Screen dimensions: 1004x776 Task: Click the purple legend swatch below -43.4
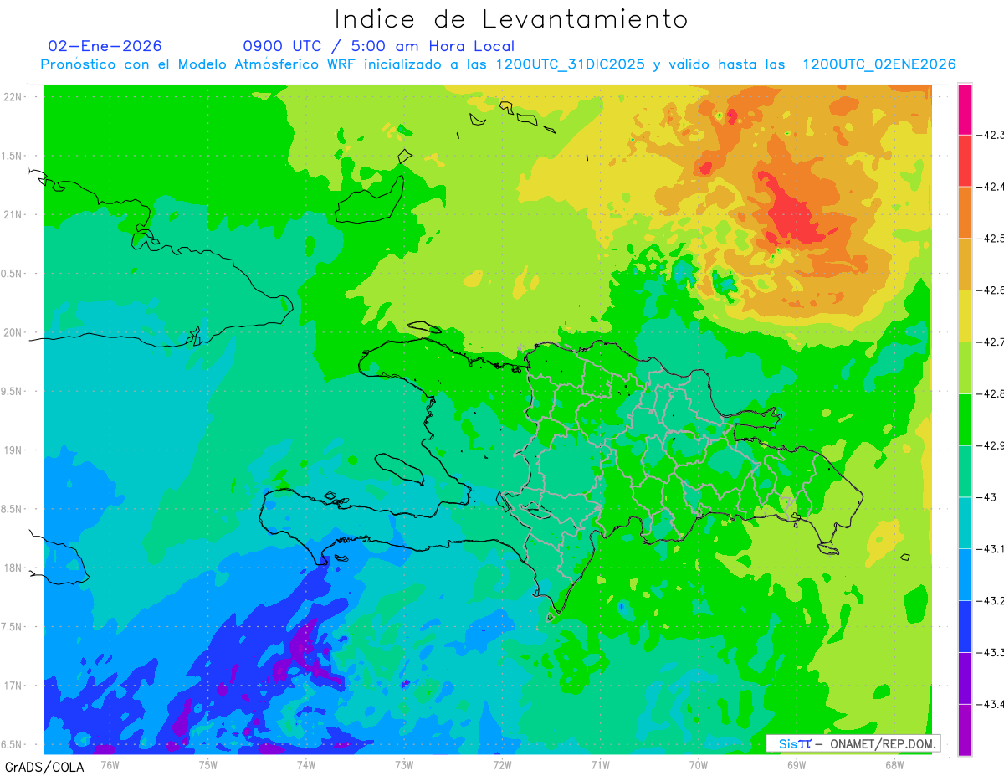[x=965, y=730]
